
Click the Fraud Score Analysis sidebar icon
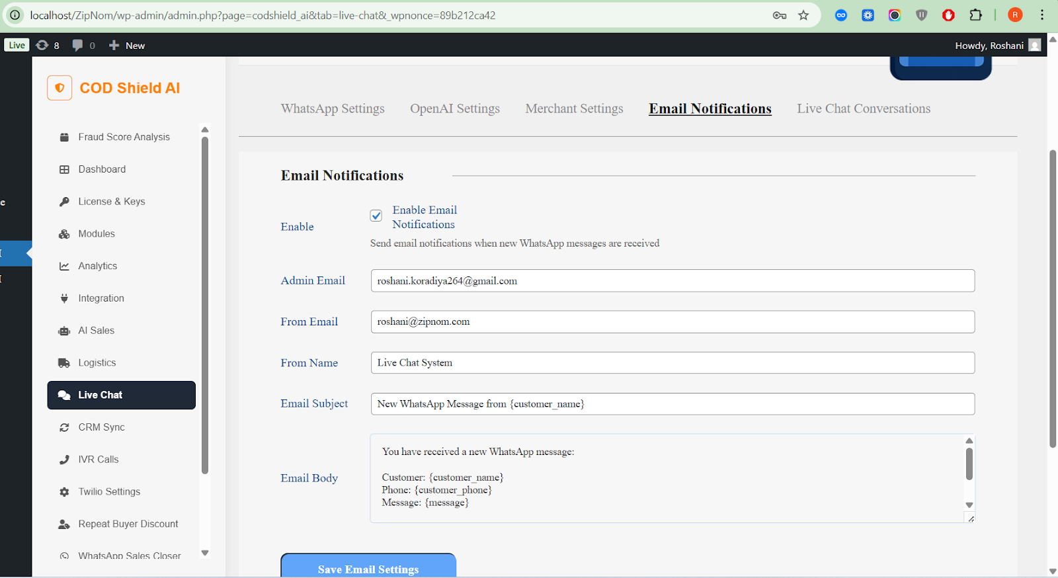(x=64, y=138)
